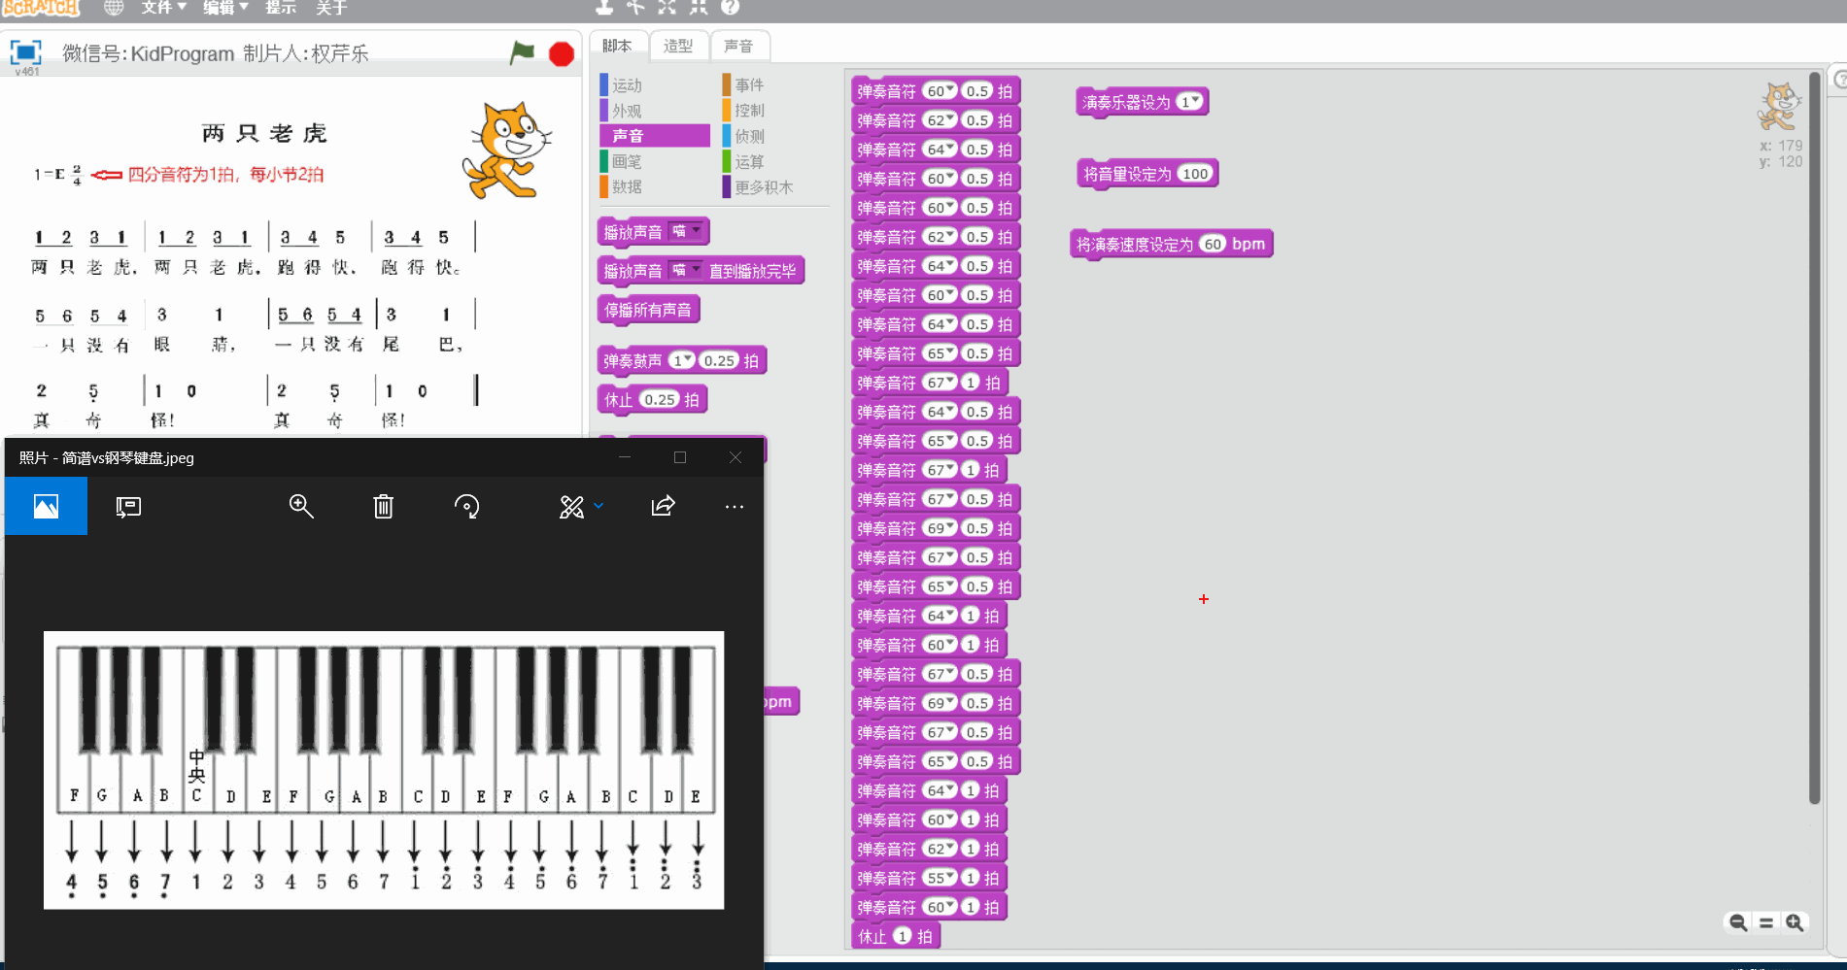The image size is (1847, 970).
Task: Rotate the photo in Photos
Action: click(x=466, y=506)
